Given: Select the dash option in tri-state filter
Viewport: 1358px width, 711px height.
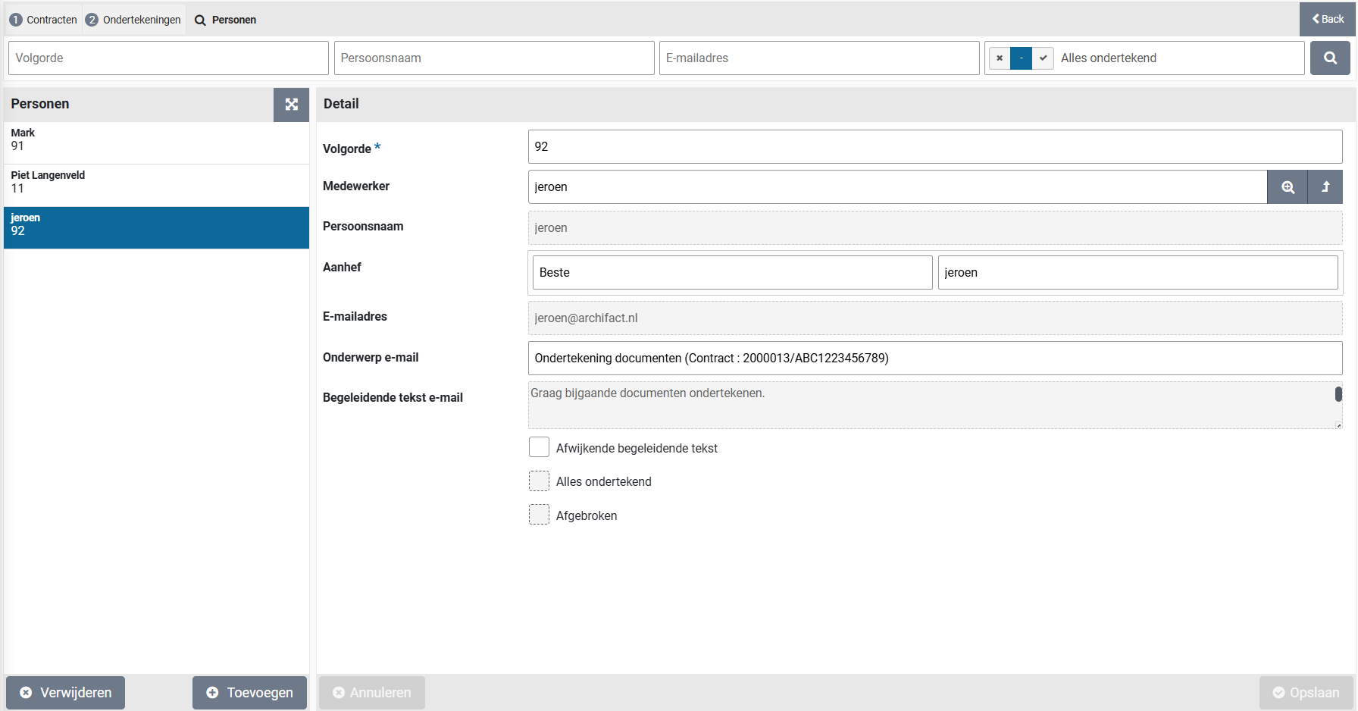Looking at the screenshot, I should pos(1021,58).
